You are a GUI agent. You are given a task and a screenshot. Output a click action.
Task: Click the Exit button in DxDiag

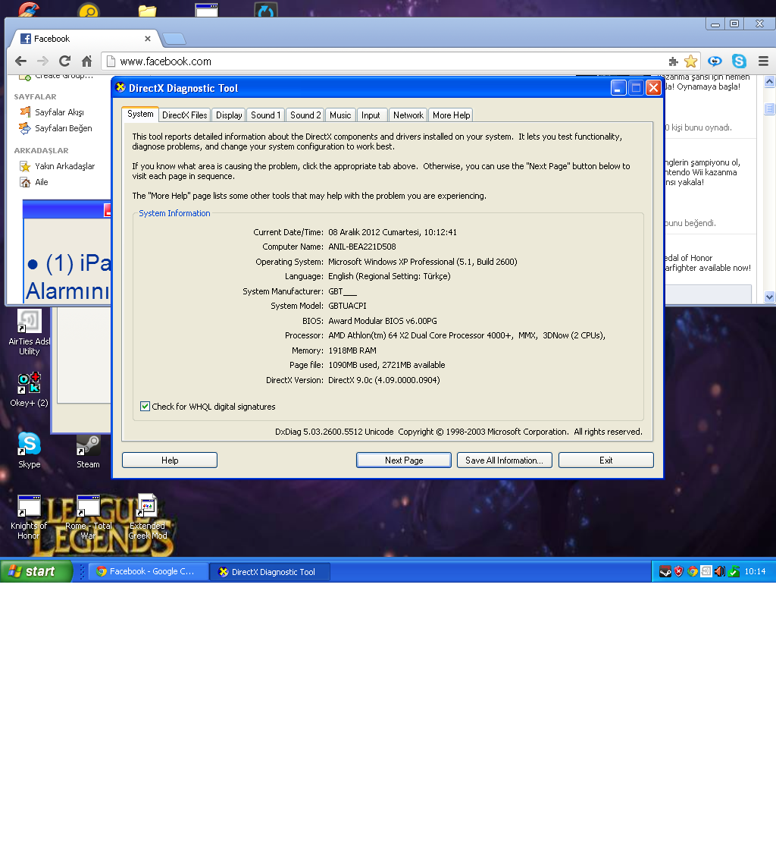click(x=605, y=460)
